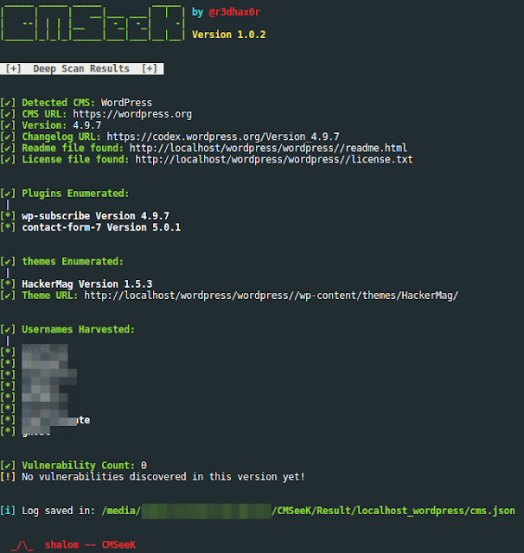Click the cms.json log file path

click(x=309, y=511)
